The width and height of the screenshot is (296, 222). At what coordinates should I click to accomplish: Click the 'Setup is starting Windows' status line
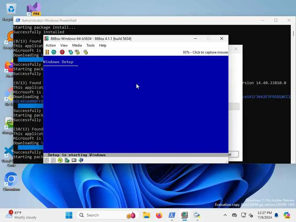tap(76, 155)
